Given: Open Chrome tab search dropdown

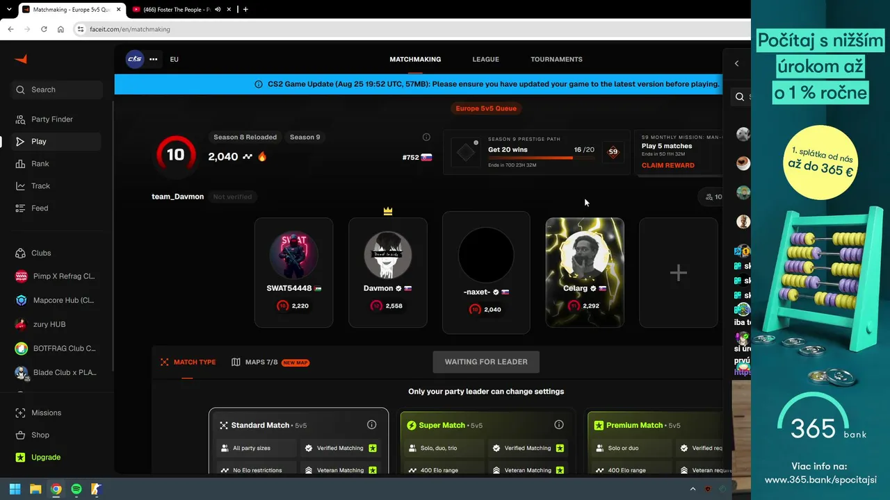Looking at the screenshot, I should click(9, 10).
